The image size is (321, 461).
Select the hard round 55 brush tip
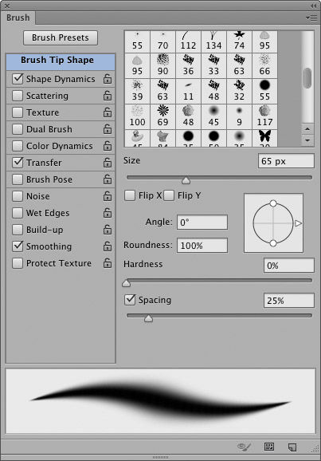[x=264, y=91]
